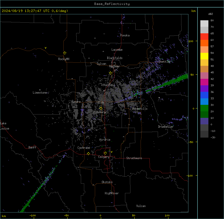This screenshot has width=224, height=219.
Task: Click the Sundre town label
Action: 76,102
